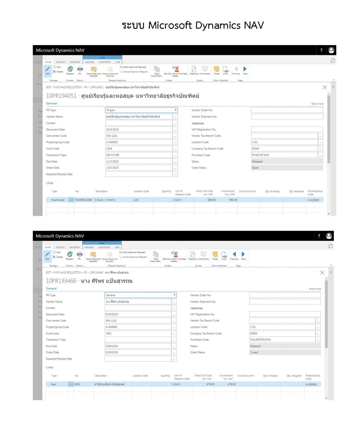Open Notes in lower window ribbon
Viewport: 362px width, 423px height.
tap(215, 256)
